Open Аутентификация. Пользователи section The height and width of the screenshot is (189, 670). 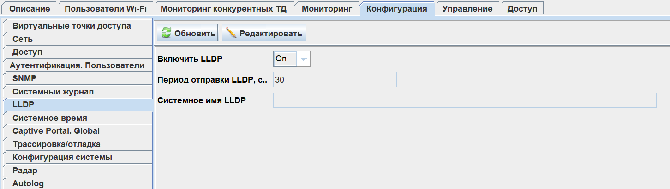pyautogui.click(x=77, y=65)
